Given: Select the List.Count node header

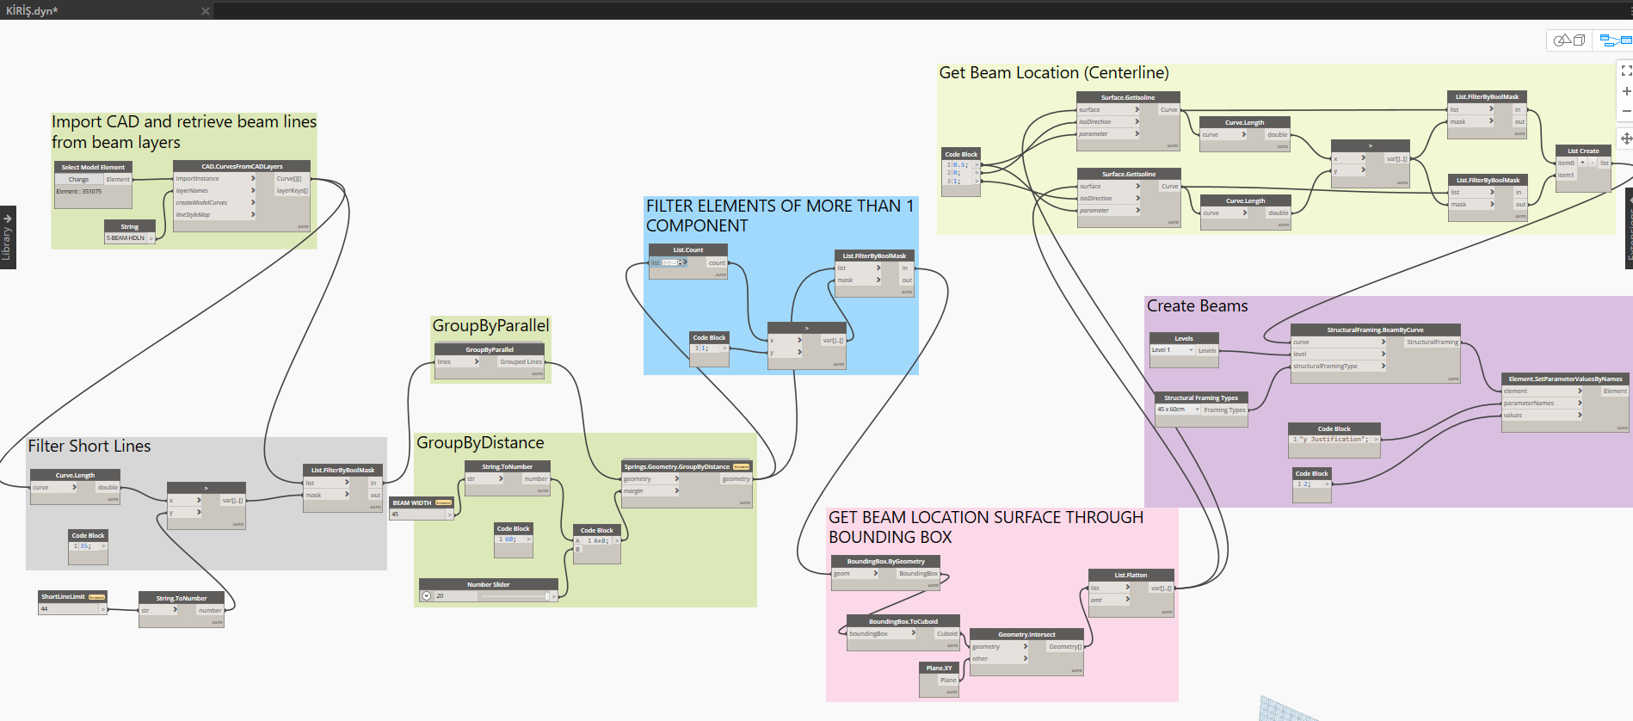Looking at the screenshot, I should click(x=688, y=250).
